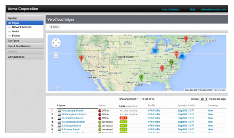
Task: Click the Google logo on the map
Action: coord(54,88)
